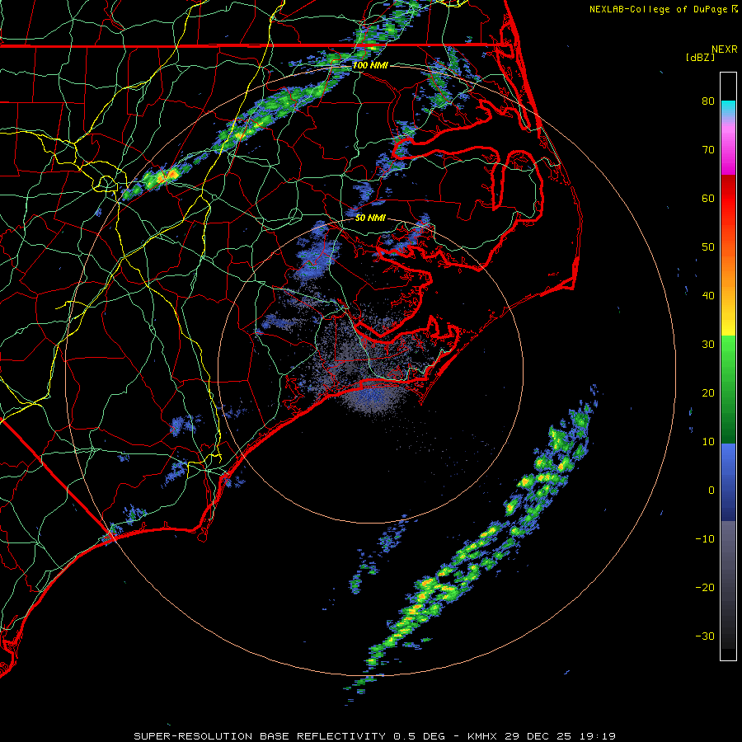The image size is (742, 742).
Task: Click the 80 value on dBZ scale
Action: 708,101
